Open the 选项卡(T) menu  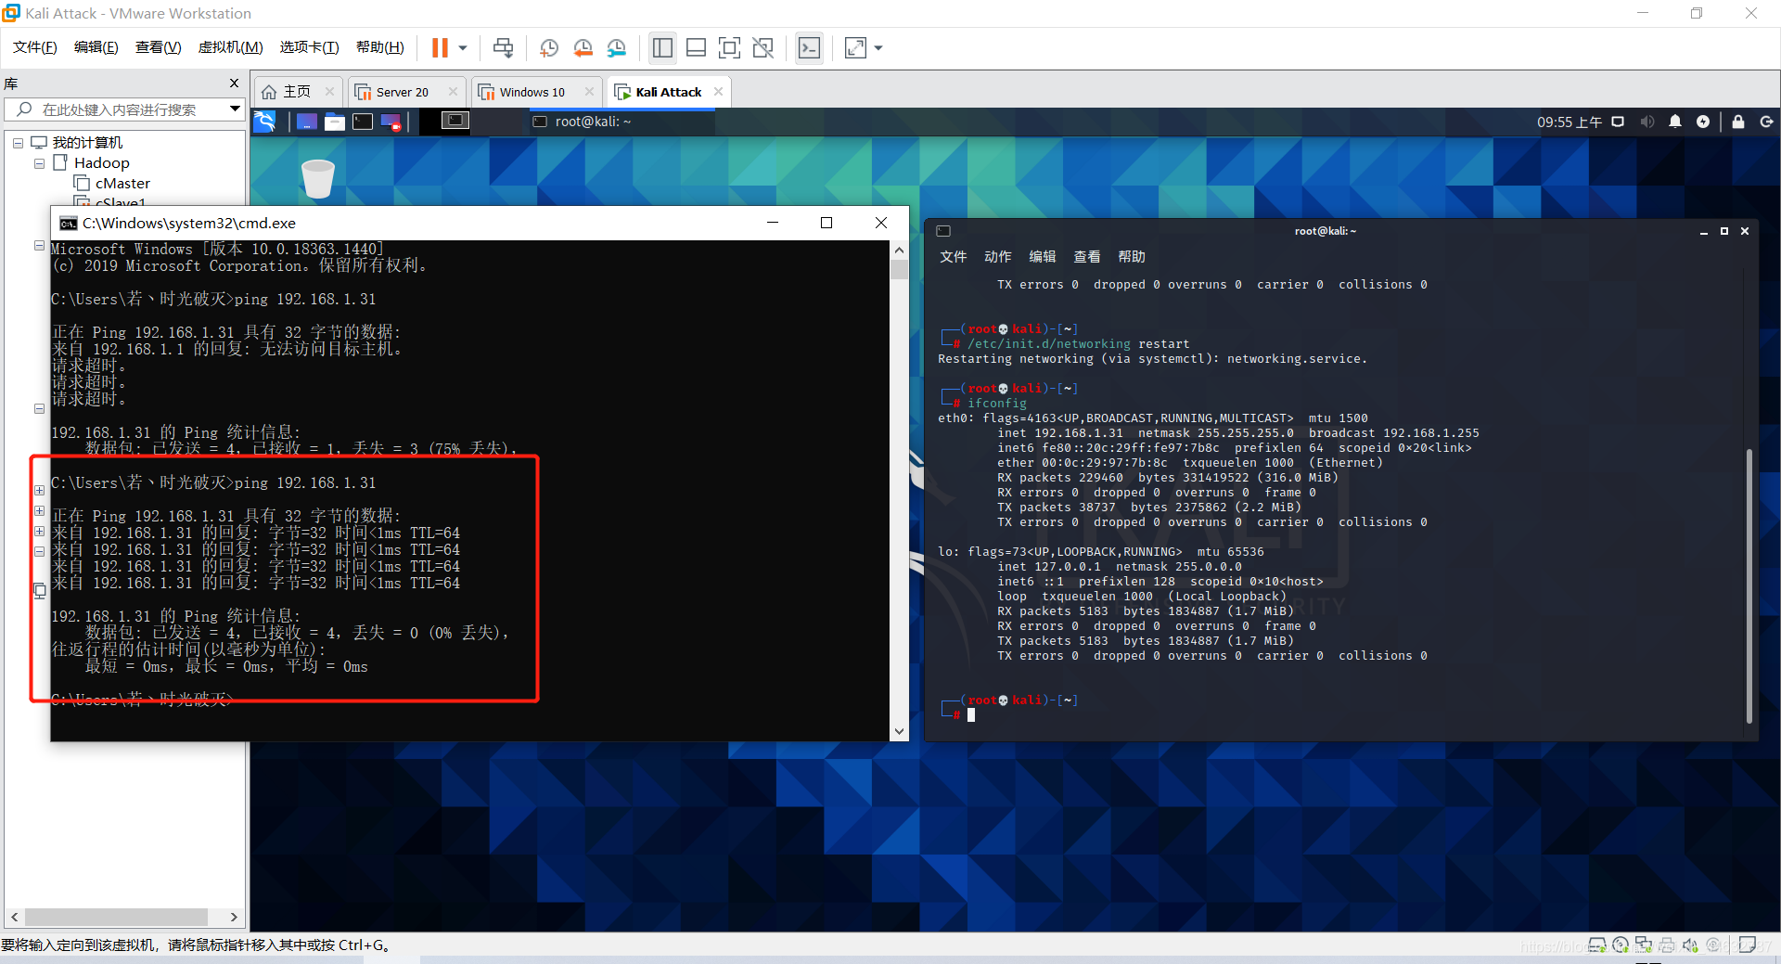[309, 47]
